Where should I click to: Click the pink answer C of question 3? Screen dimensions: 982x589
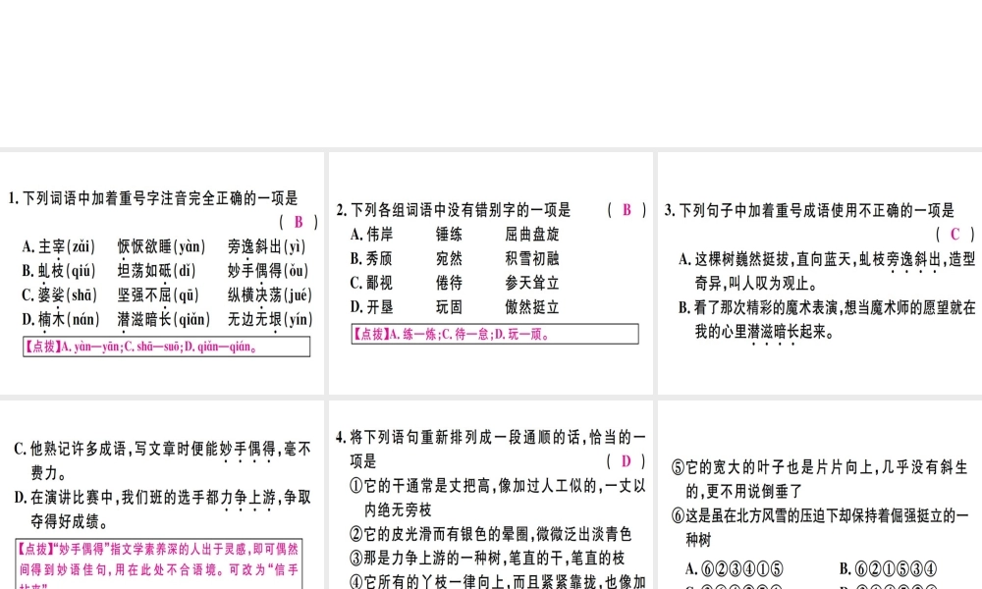[955, 234]
